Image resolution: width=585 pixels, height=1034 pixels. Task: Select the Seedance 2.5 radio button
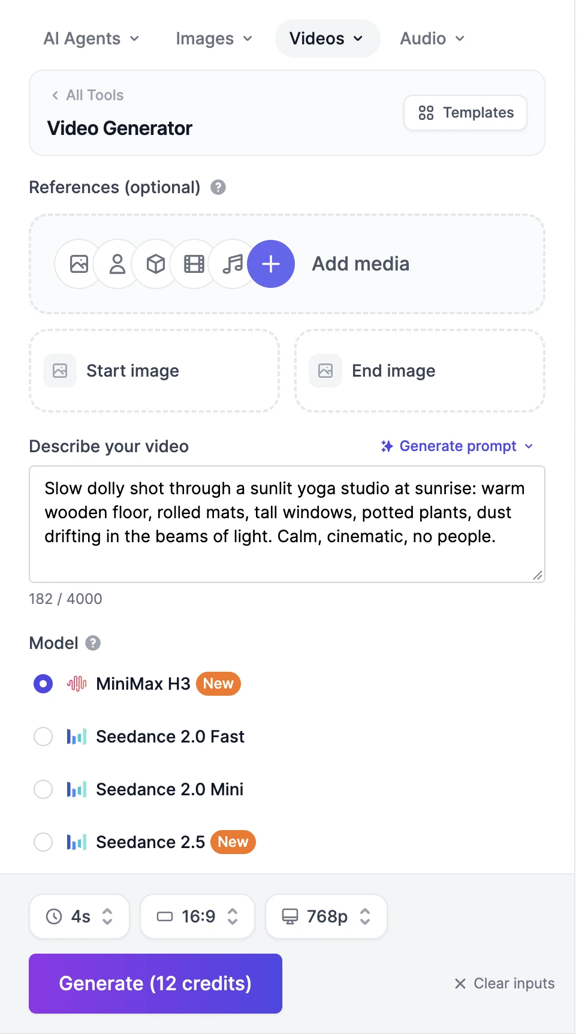coord(43,842)
